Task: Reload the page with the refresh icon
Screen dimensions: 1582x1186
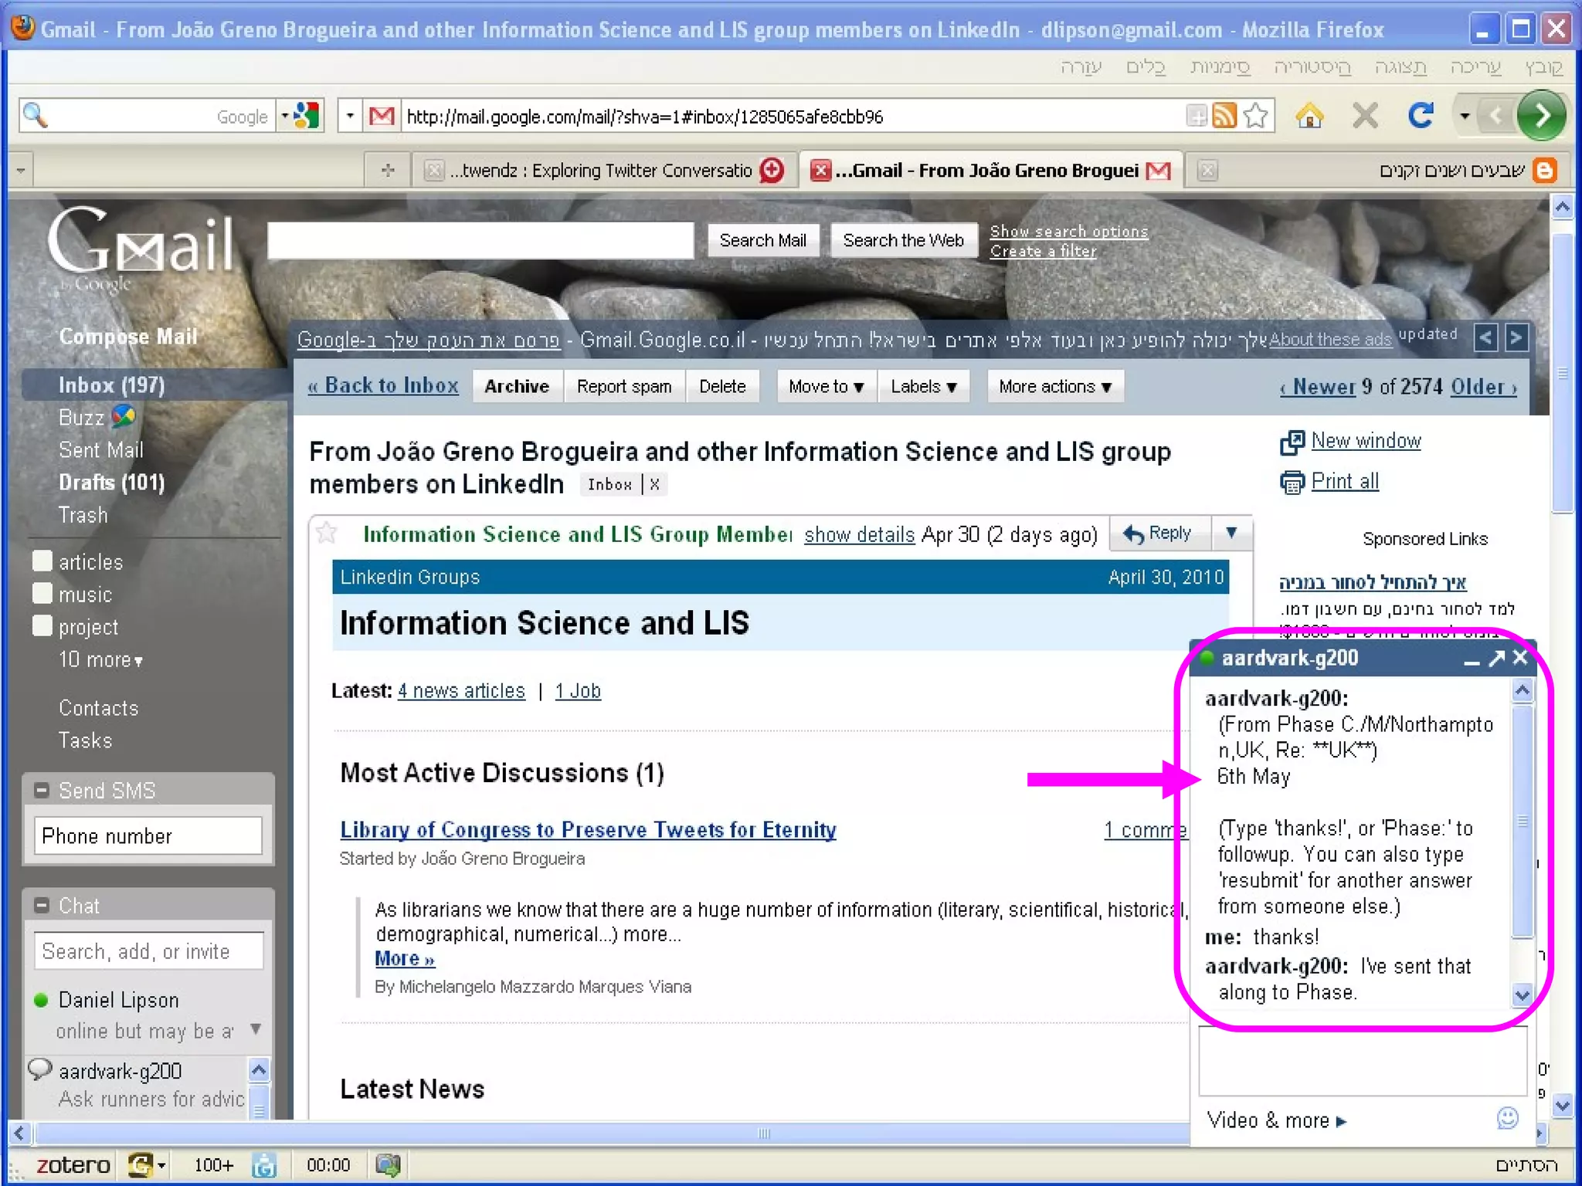Action: click(1420, 116)
